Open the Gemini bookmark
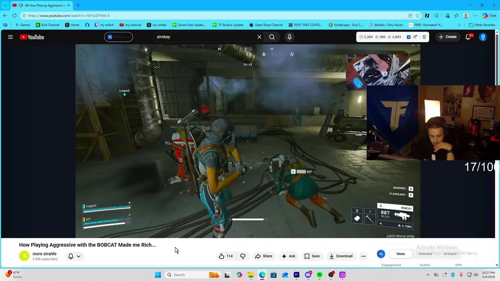This screenshot has height=281, width=500. pos(22,25)
